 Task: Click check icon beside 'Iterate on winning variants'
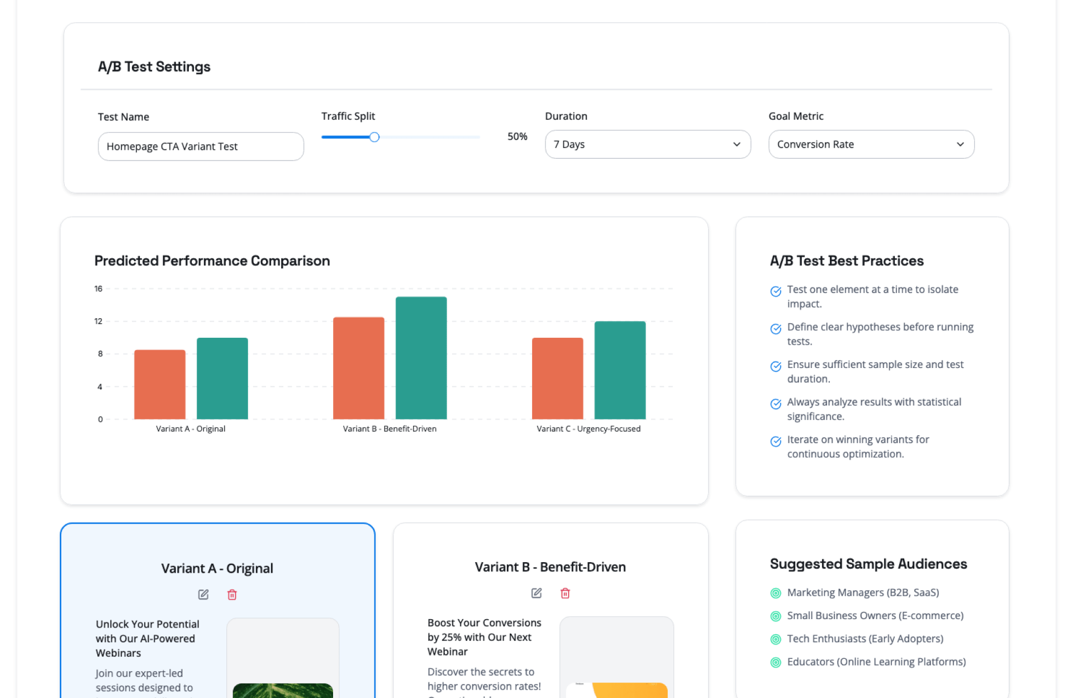click(x=776, y=441)
